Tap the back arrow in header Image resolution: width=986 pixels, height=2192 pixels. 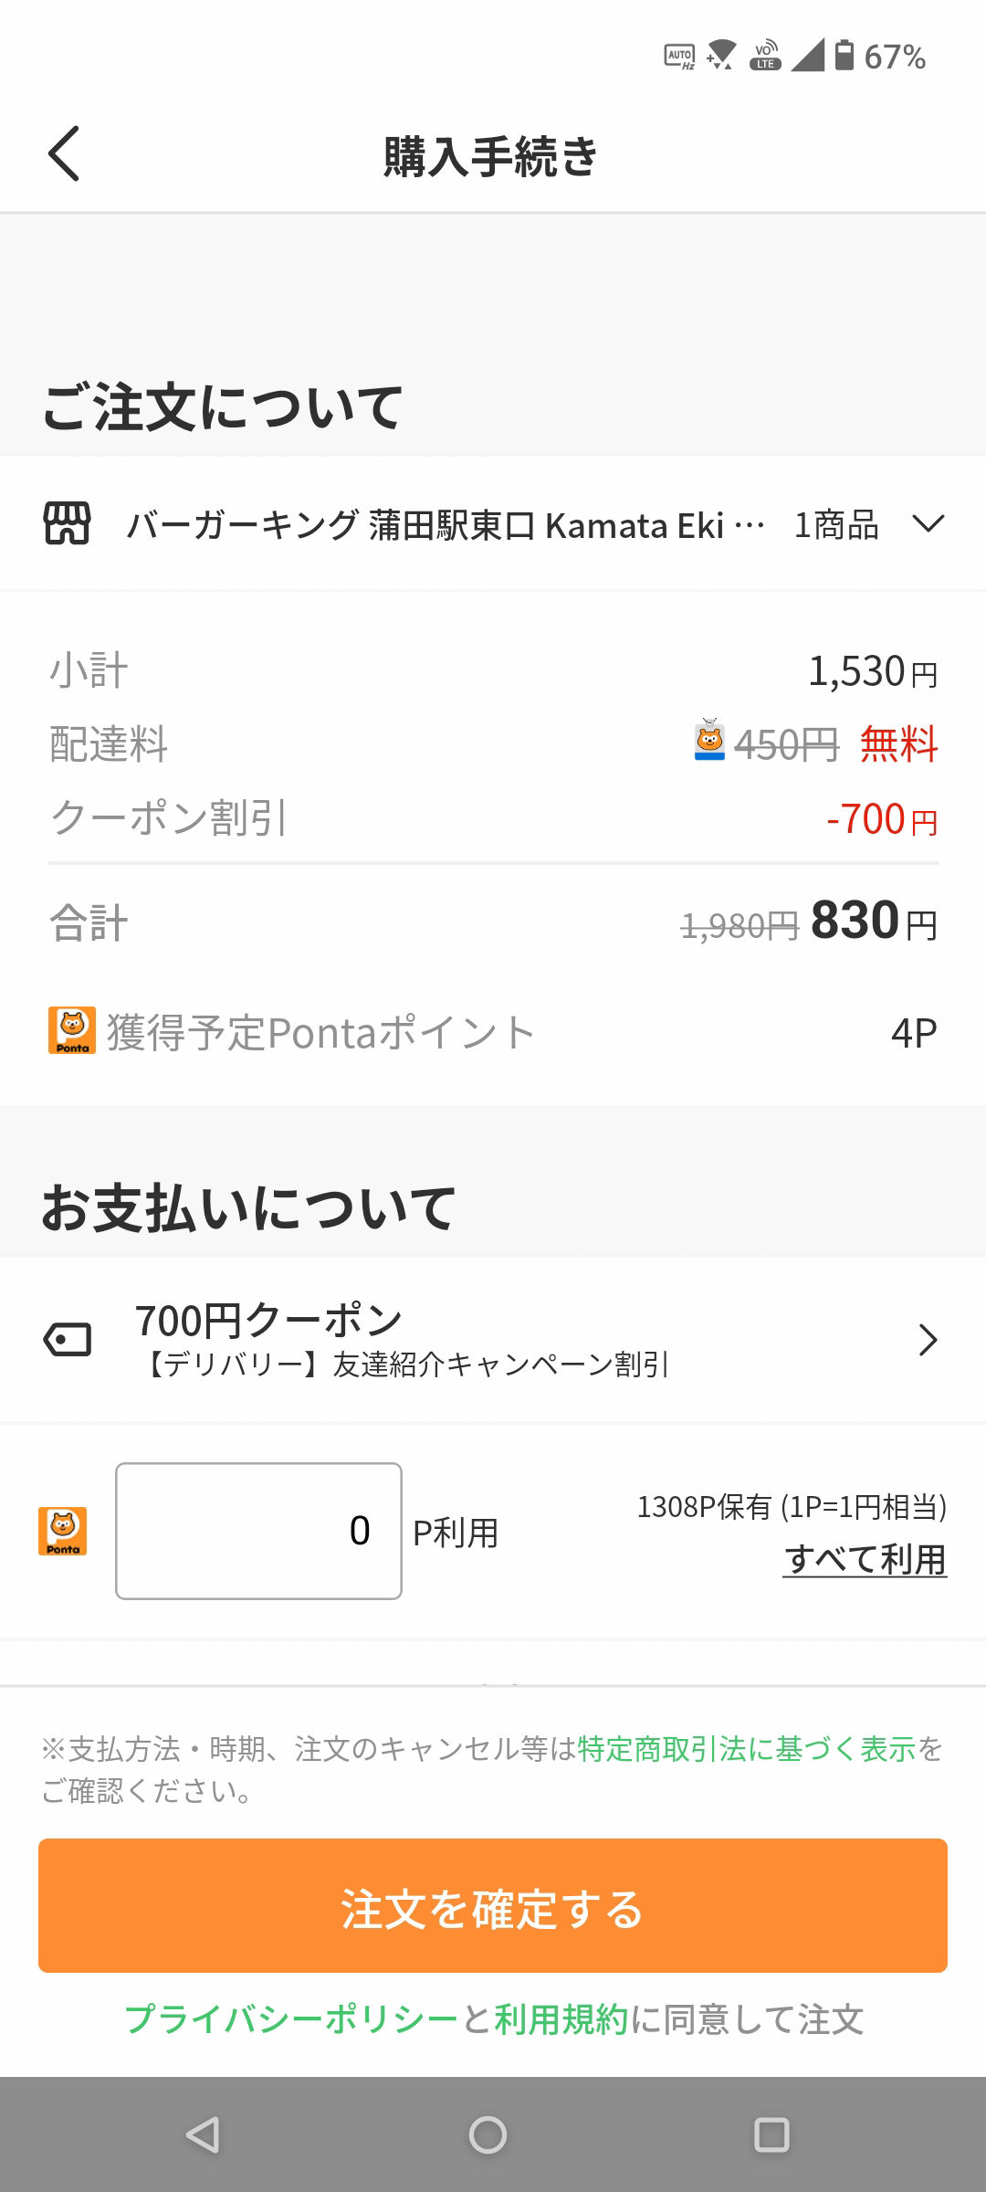(64, 153)
